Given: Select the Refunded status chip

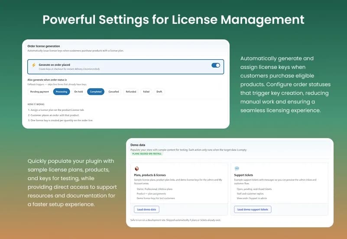Looking at the screenshot, I should [x=131, y=91].
